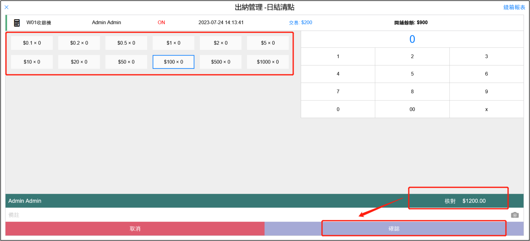Click the W01收銀機 register name

[39, 22]
